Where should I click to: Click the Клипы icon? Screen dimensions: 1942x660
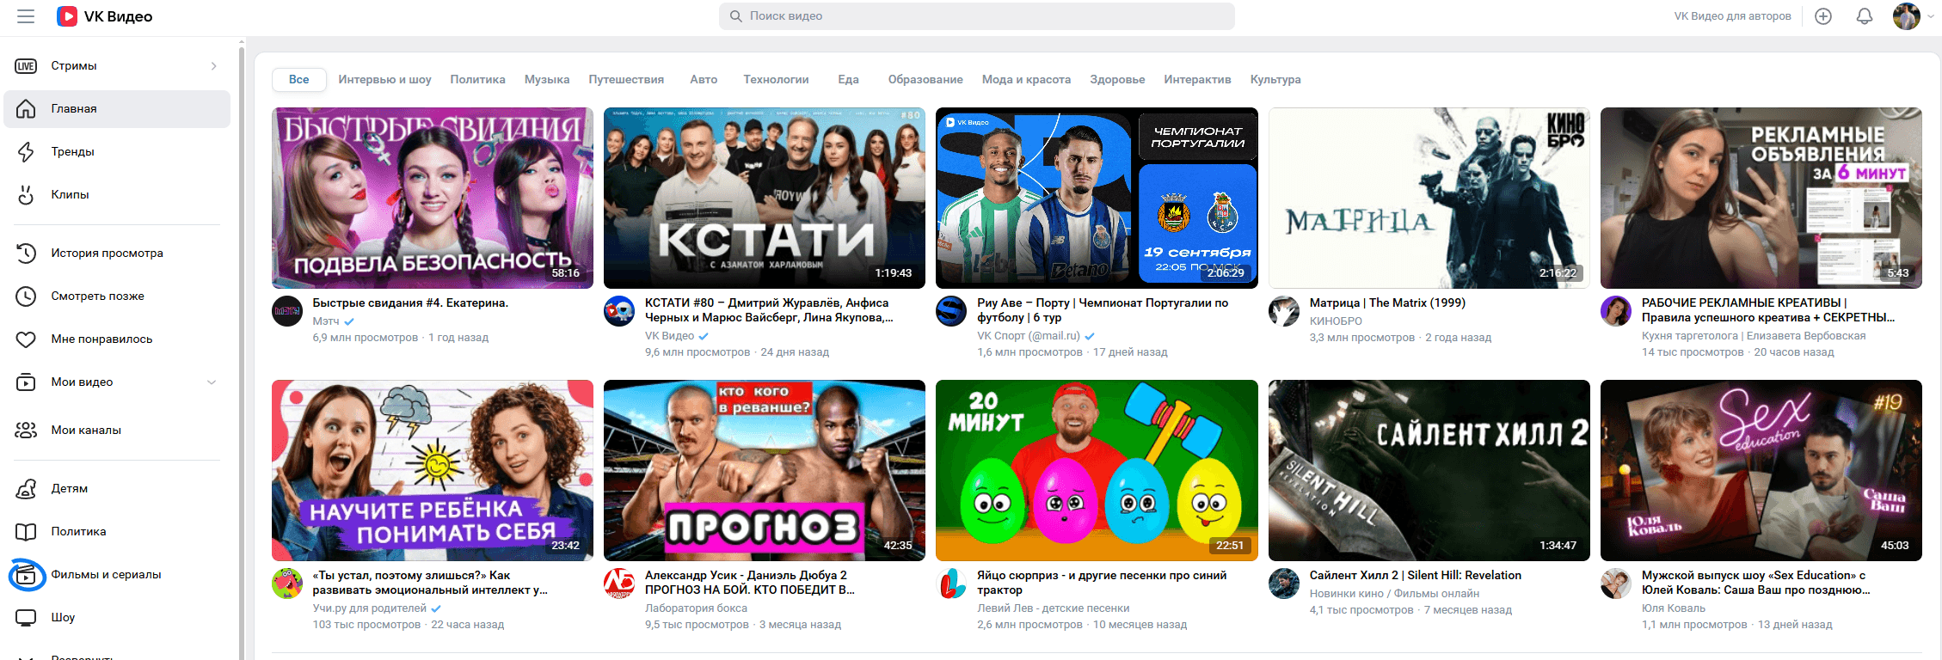tap(26, 195)
